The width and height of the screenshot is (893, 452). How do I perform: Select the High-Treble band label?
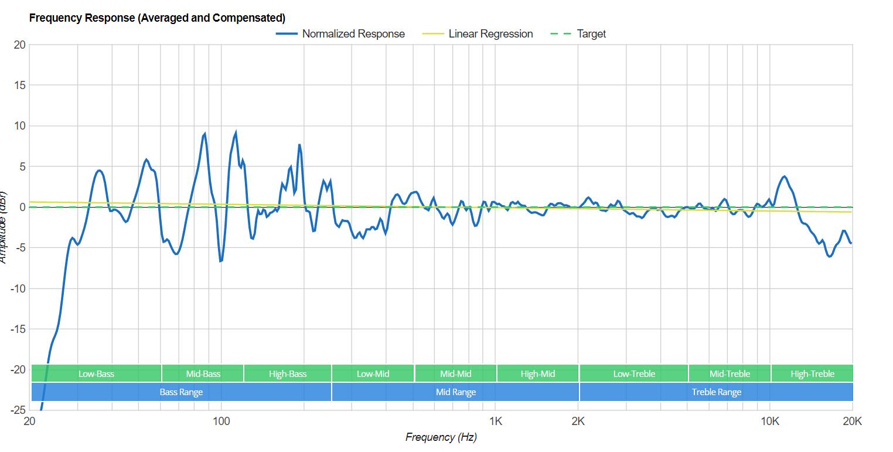pyautogui.click(x=812, y=373)
